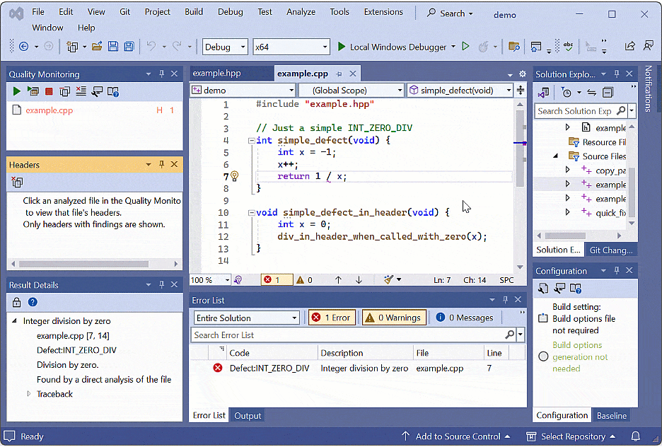
Task: Toggle the 0 Warnings filter
Action: coord(394,318)
